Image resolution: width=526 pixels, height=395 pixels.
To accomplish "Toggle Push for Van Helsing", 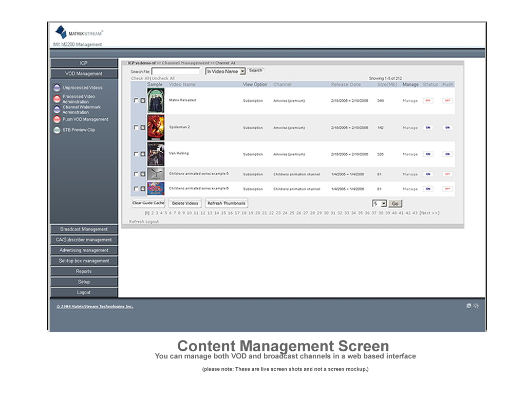I will [447, 154].
